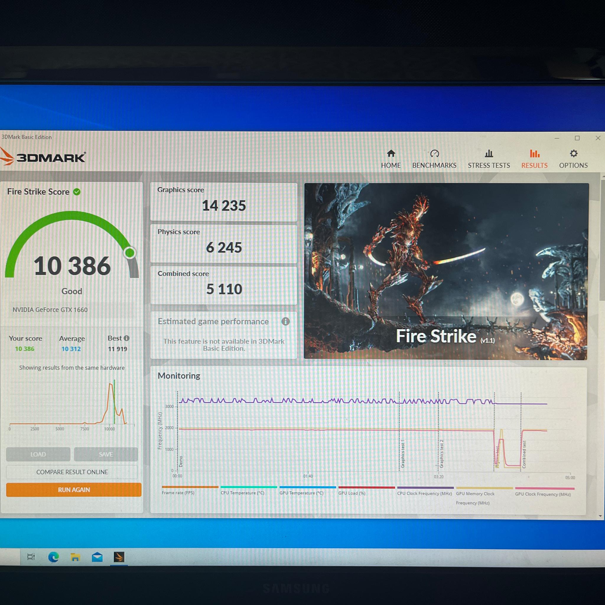Screen dimensions: 605x605
Task: Click the green validation checkmark beside Fire Strike Score
Action: (x=77, y=192)
